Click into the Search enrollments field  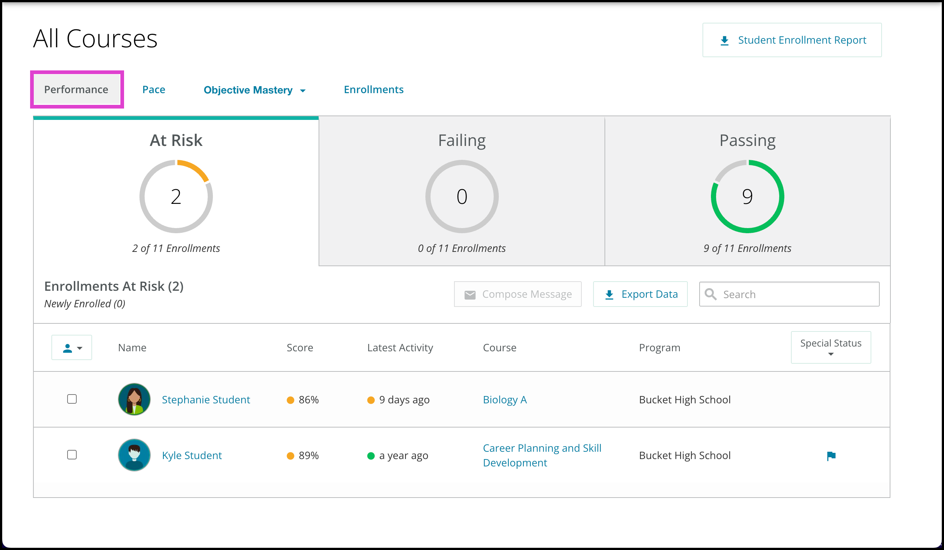coord(789,294)
